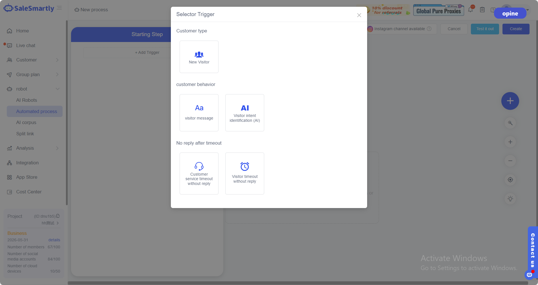Click the Integration nodes icon

tap(10, 163)
